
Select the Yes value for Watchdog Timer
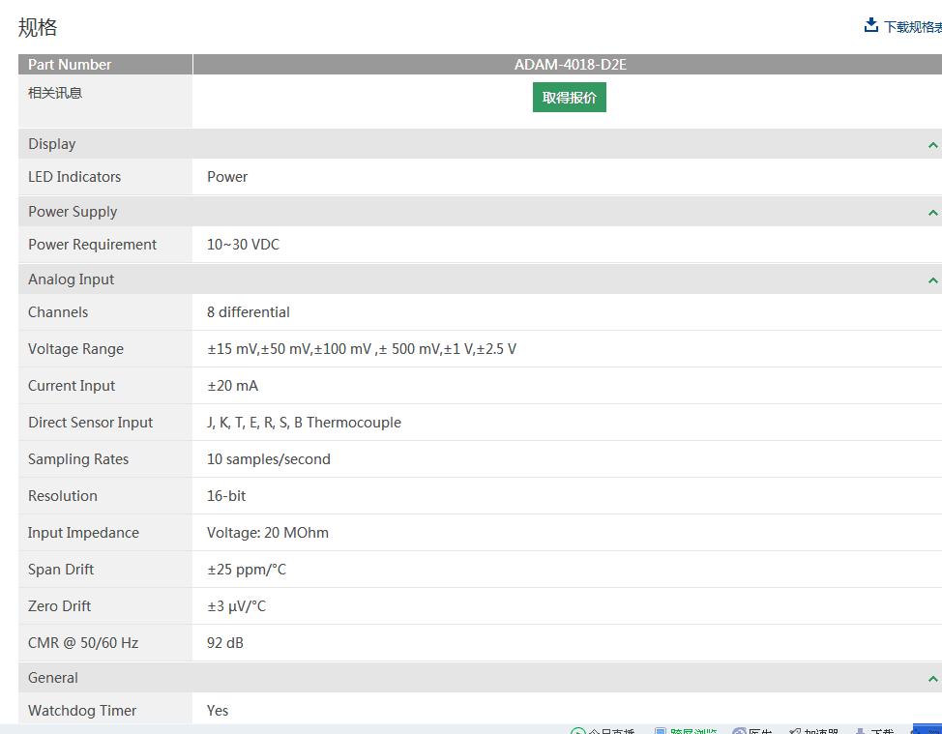218,711
